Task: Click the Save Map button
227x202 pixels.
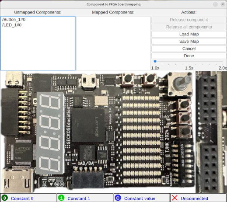Action: tap(189, 42)
